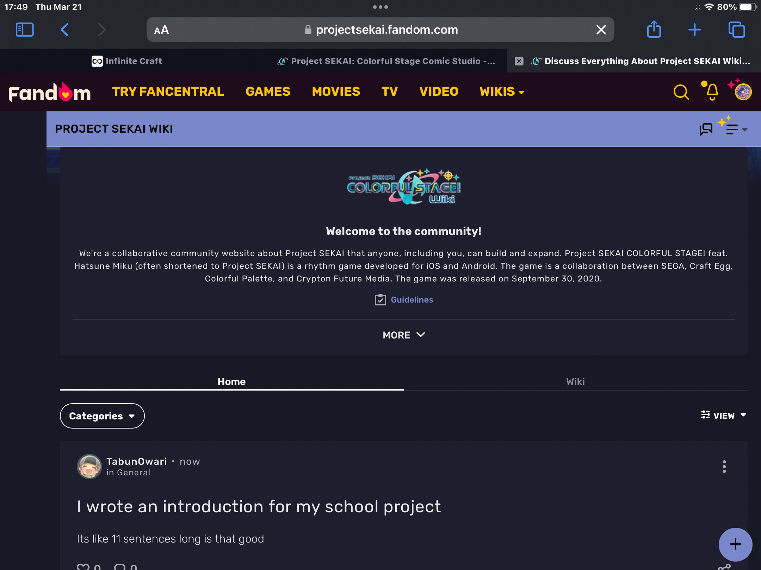Create new post with floating plus button

click(x=735, y=544)
